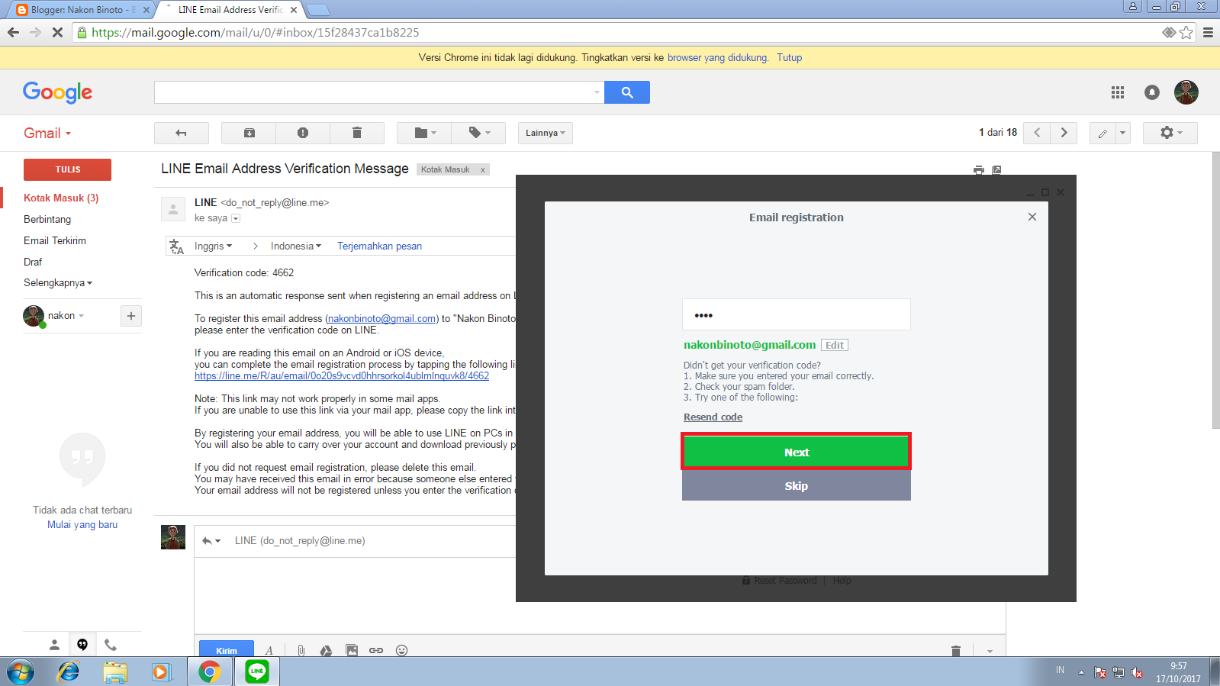The height and width of the screenshot is (686, 1220).
Task: Close the Email registration dialog X
Action: pyautogui.click(x=1032, y=217)
